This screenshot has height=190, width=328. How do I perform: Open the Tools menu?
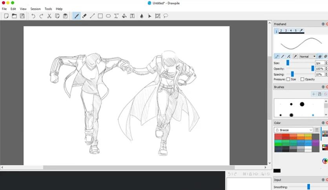tap(48, 9)
